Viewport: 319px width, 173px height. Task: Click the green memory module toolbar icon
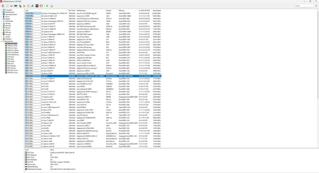pyautogui.click(x=16, y=6)
